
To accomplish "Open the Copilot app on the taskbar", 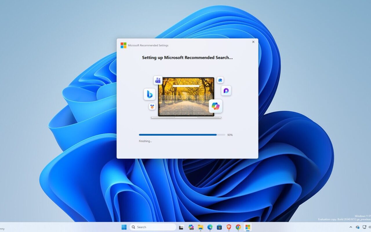I will point(191,227).
